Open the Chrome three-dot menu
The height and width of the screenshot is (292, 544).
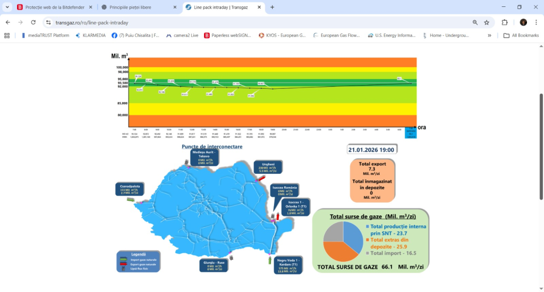pos(536,22)
